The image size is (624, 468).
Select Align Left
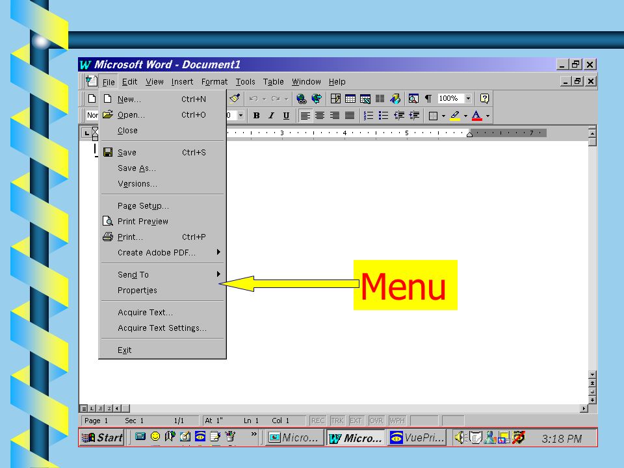tap(305, 116)
